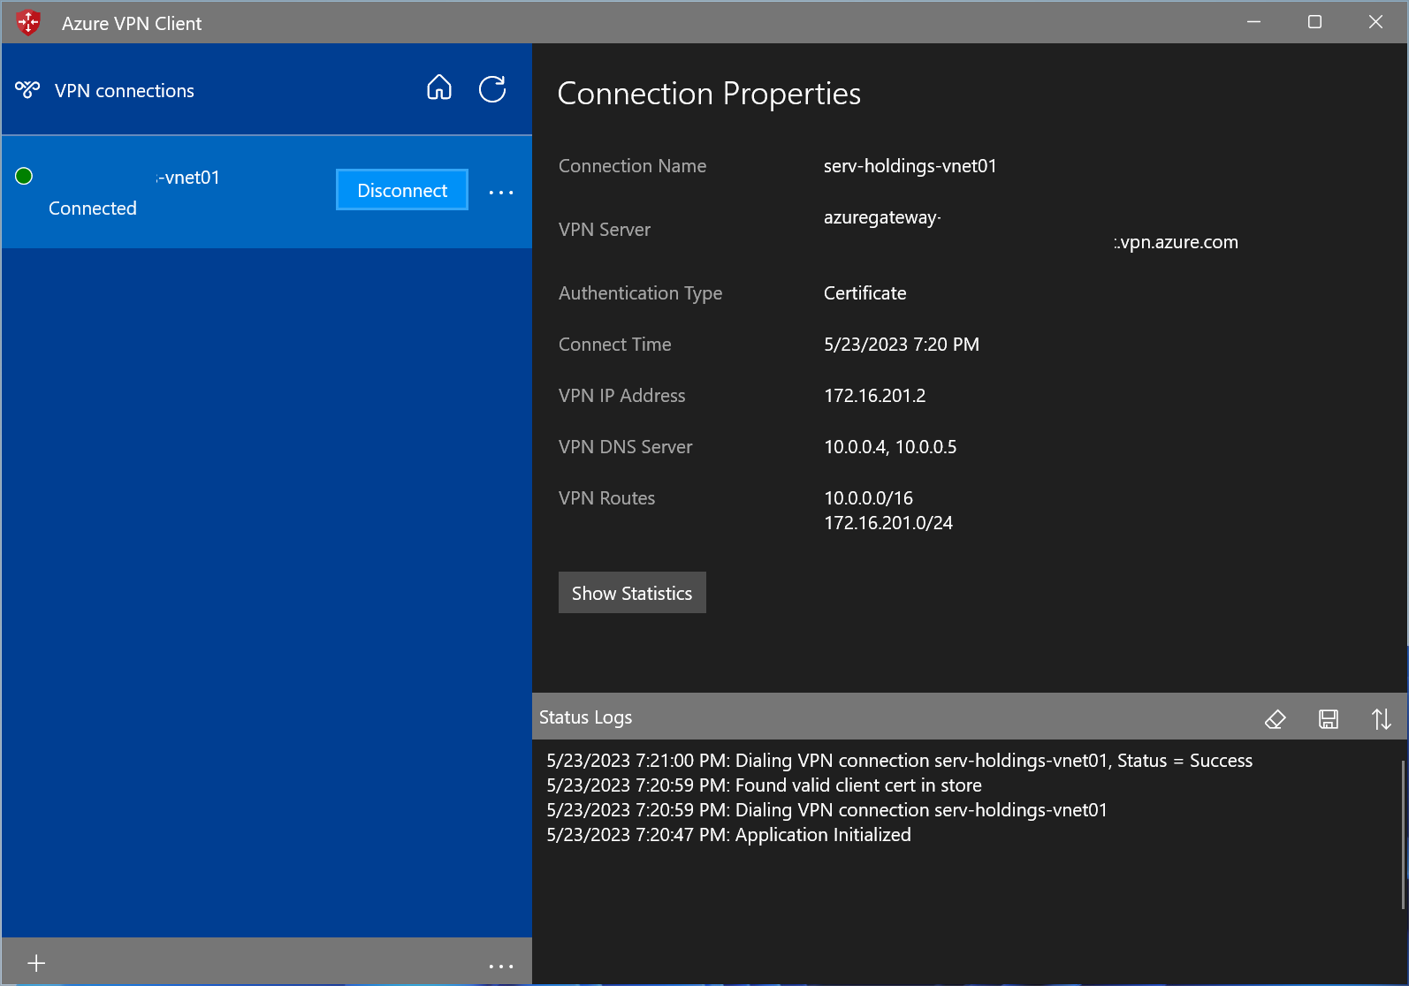Close the Azure VPN Client window
1409x986 pixels.
pos(1375,22)
